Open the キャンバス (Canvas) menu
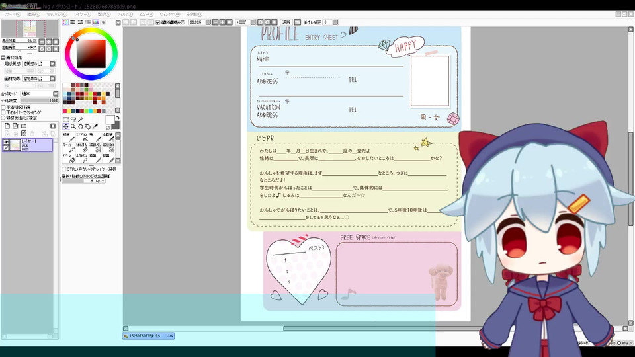The image size is (635, 357). tap(57, 14)
